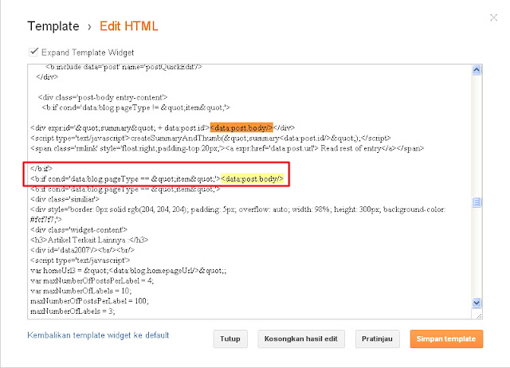Viewport: 510px width, 368px height.
Task: Click the b:include postQuickEdit line
Action: point(124,67)
